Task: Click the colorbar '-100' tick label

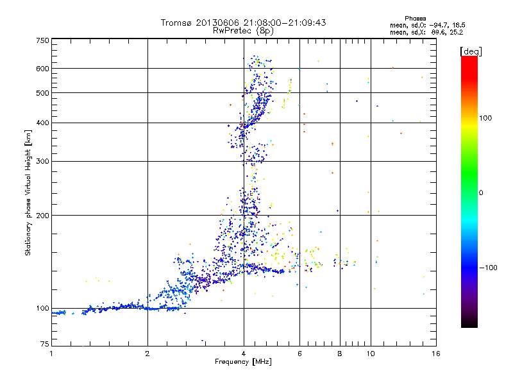Action: tap(488, 268)
